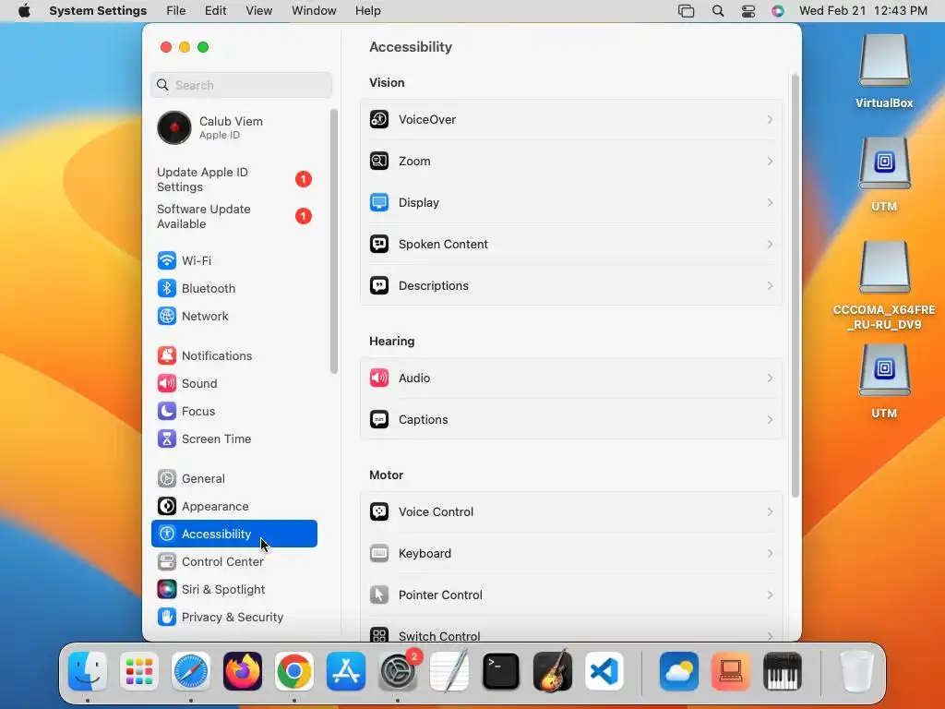Click the Spoken Content icon

click(x=379, y=244)
